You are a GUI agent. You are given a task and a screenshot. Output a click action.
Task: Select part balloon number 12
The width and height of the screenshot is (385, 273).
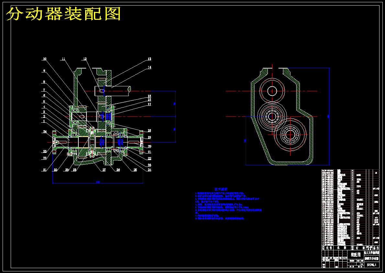[x=85, y=59]
